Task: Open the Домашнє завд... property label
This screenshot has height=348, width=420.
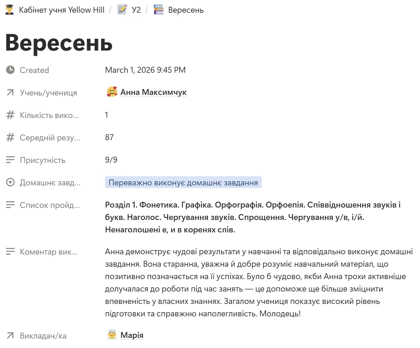Action: 50,183
